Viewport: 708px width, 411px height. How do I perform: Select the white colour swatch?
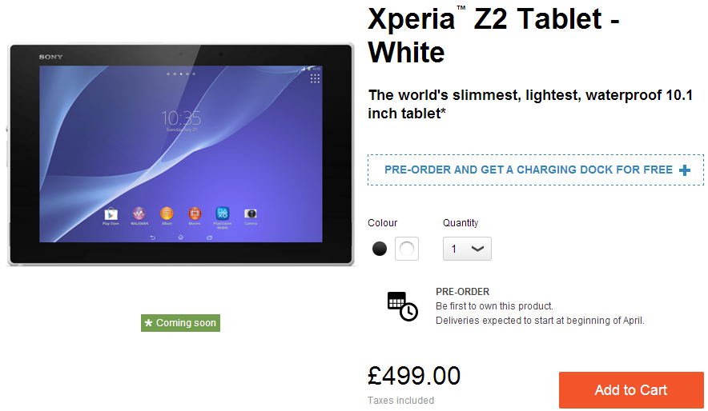[x=407, y=249]
